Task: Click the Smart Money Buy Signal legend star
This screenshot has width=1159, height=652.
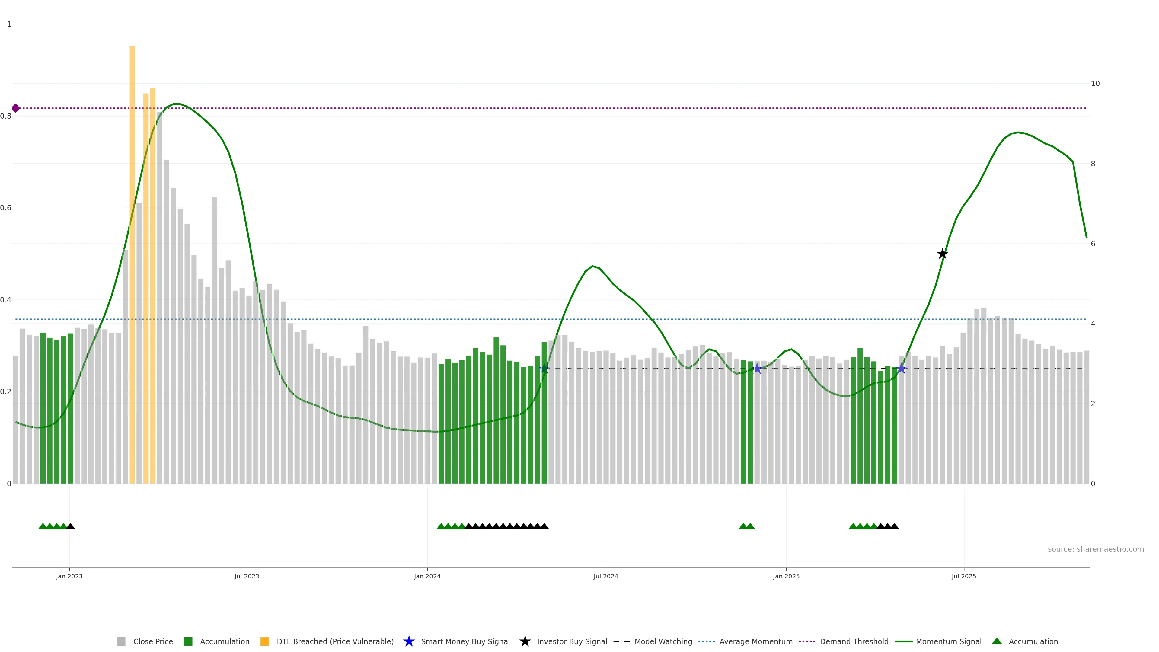Action: (409, 641)
